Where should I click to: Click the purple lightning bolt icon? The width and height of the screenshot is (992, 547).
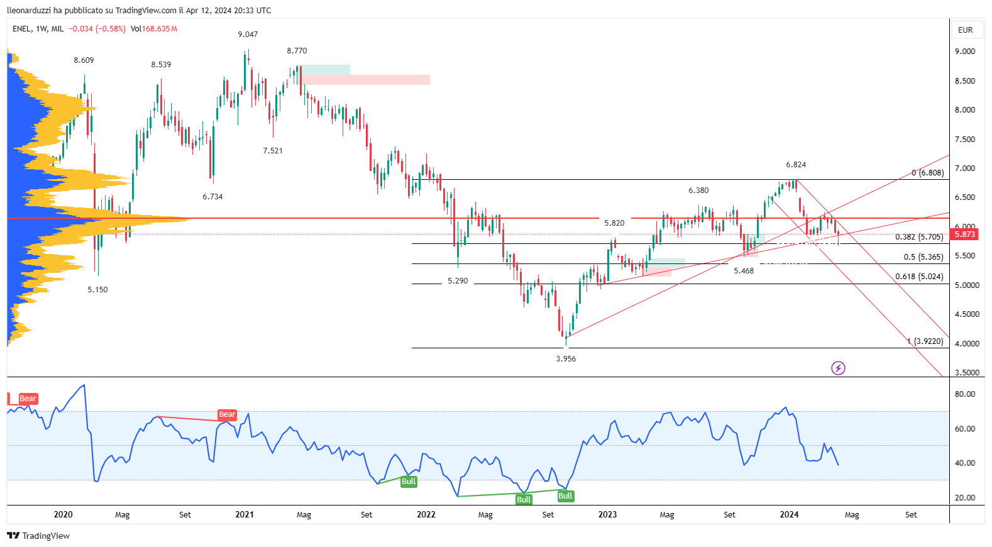tap(838, 368)
